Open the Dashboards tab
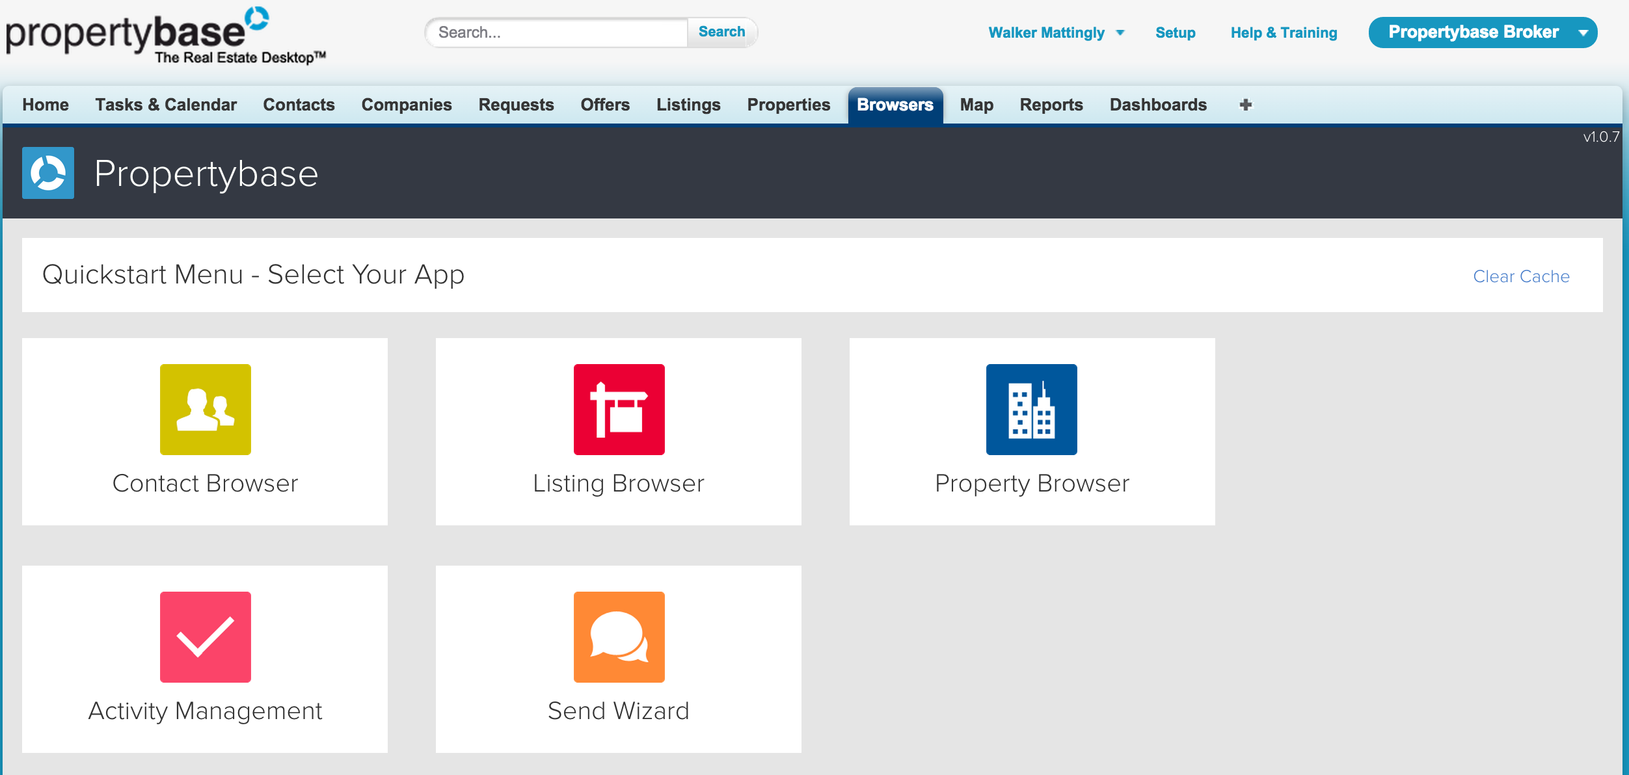This screenshot has height=775, width=1629. click(x=1158, y=105)
